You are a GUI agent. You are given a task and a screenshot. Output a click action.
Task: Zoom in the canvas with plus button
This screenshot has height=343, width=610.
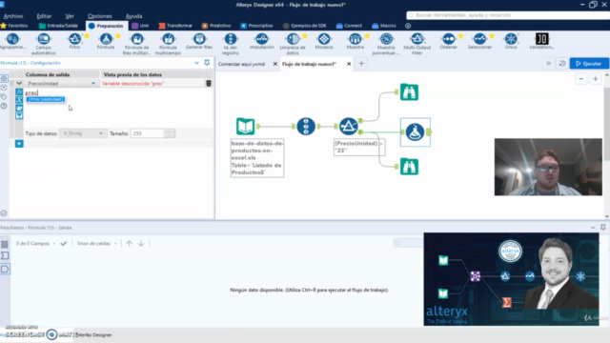[595, 79]
